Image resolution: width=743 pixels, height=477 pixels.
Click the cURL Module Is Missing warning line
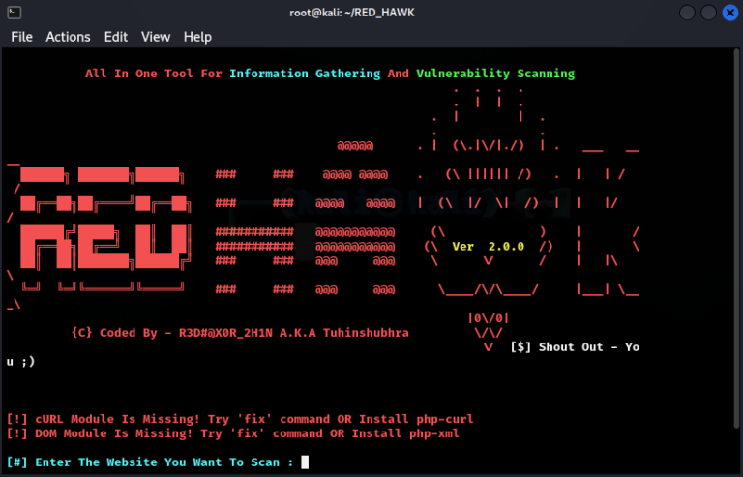coord(239,419)
